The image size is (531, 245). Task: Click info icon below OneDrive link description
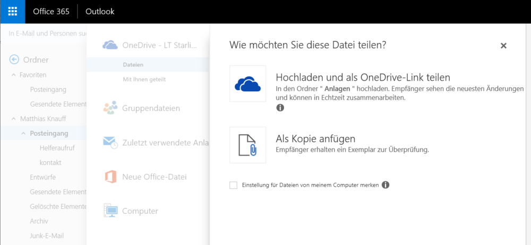coord(280,108)
